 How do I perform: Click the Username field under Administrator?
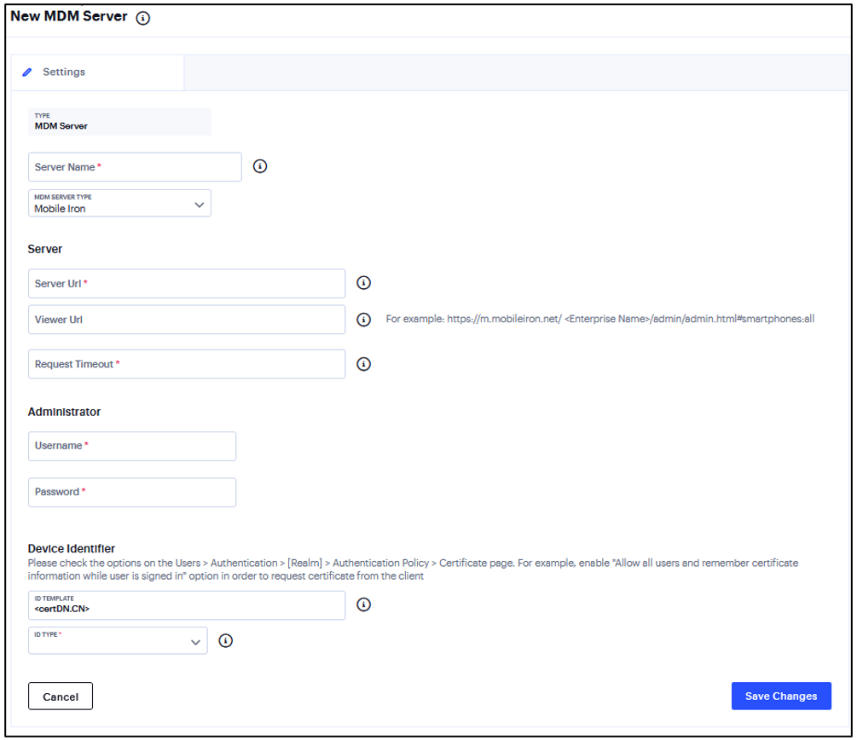tap(132, 445)
